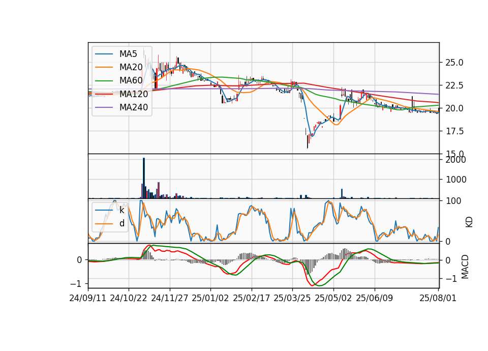Click the 17.5 price axis label

click(x=454, y=131)
